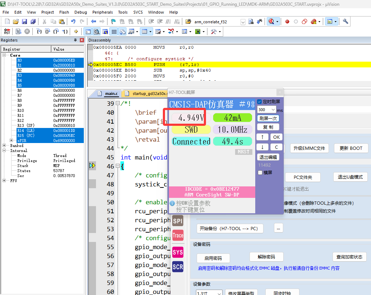Screen dimensions: 371x295
Task: Expand the FPU register group
Action: [4, 181]
